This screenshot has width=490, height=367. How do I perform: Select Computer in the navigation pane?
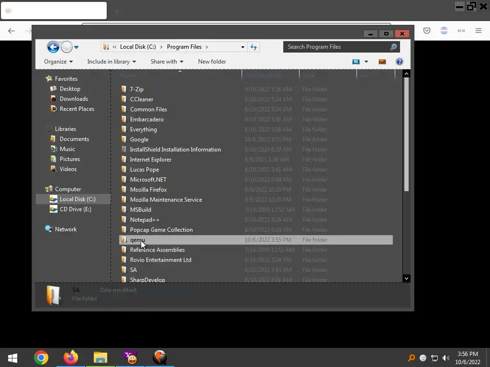pyautogui.click(x=68, y=189)
